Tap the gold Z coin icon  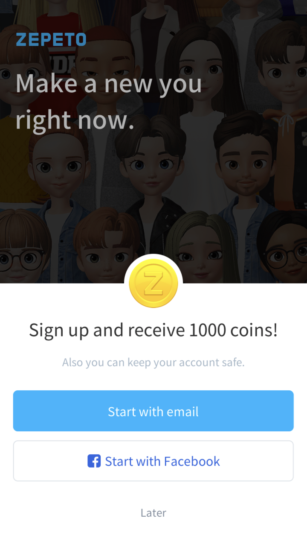[153, 284]
